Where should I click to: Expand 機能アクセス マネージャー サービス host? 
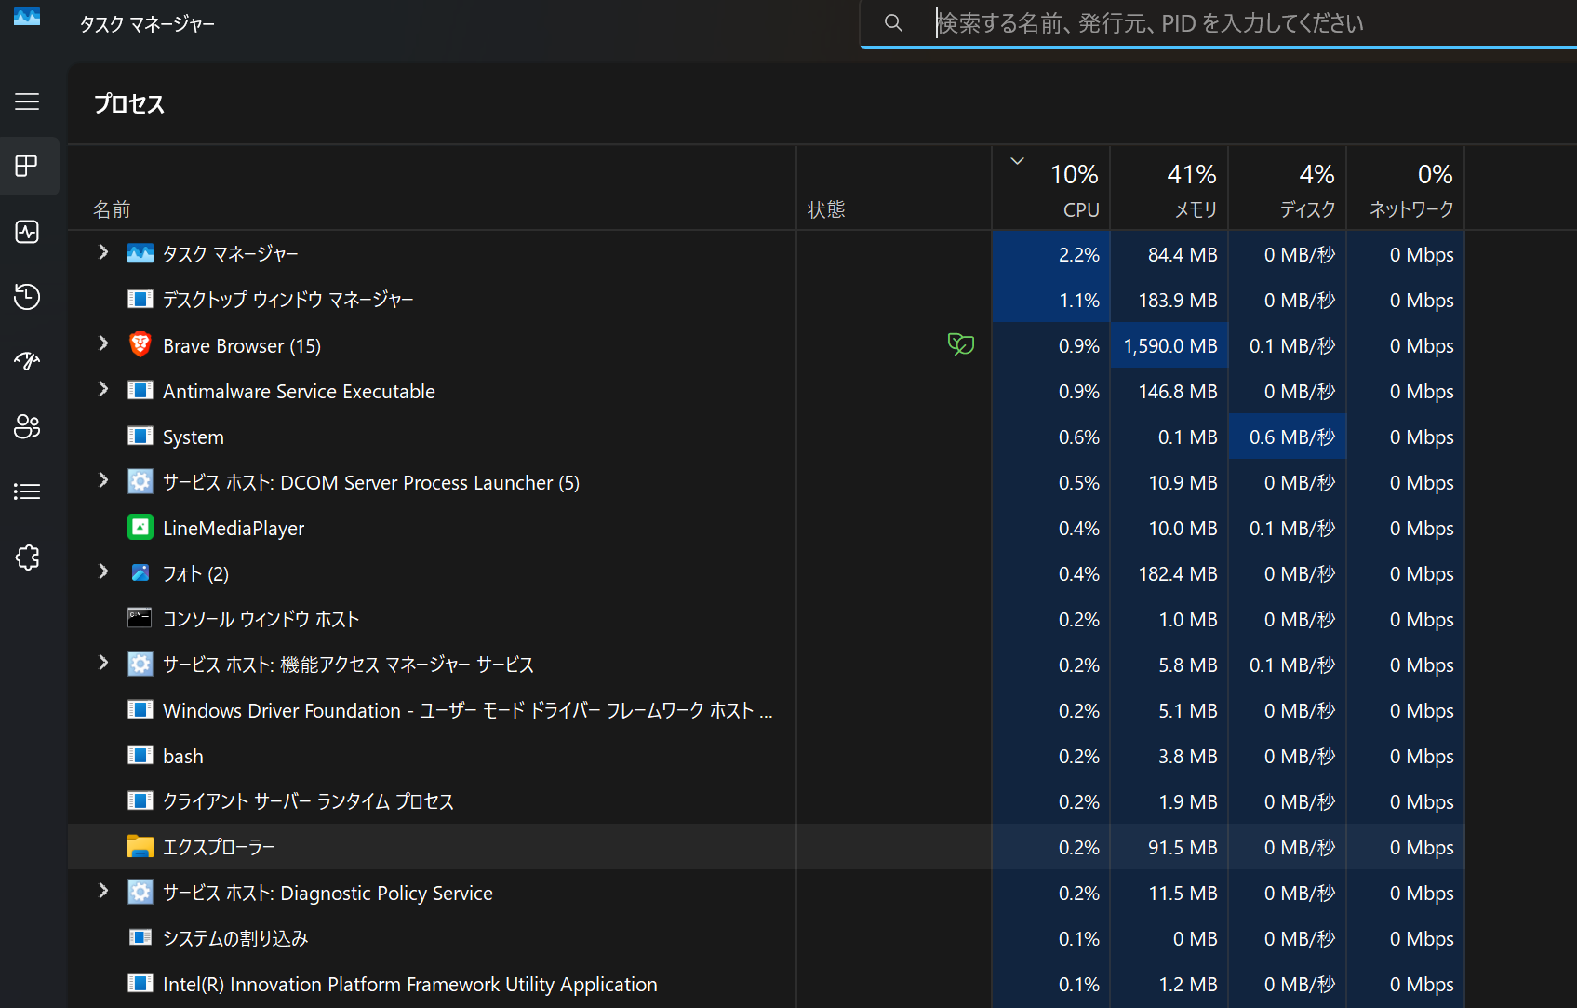click(x=103, y=663)
